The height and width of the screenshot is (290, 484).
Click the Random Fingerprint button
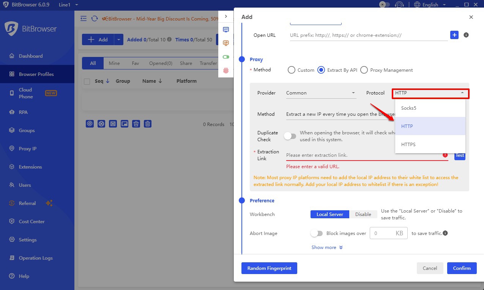(269, 268)
